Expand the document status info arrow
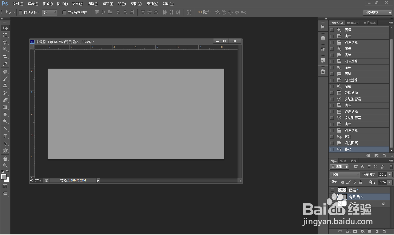The height and width of the screenshot is (235, 394). pyautogui.click(x=98, y=180)
